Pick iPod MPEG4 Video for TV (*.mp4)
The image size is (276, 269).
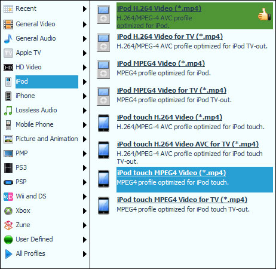(x=171, y=90)
